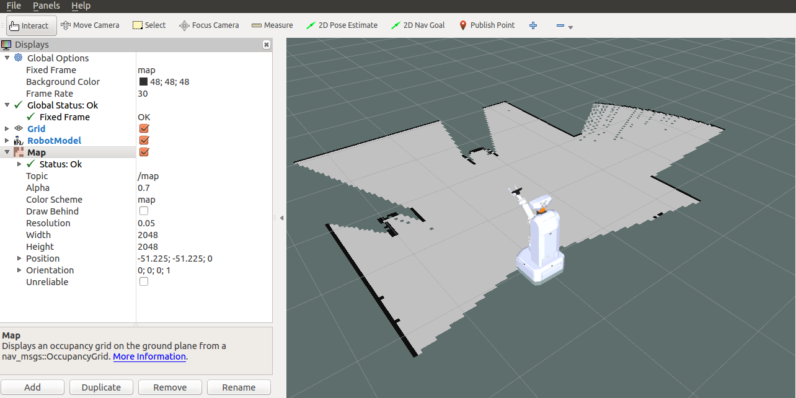Open the More Information link
796x398 pixels.
pos(149,356)
